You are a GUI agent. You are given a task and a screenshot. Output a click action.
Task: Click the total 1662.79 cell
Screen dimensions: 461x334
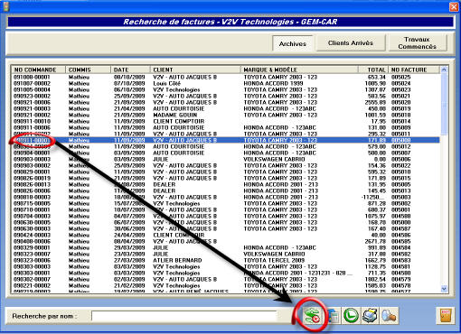(x=375, y=260)
